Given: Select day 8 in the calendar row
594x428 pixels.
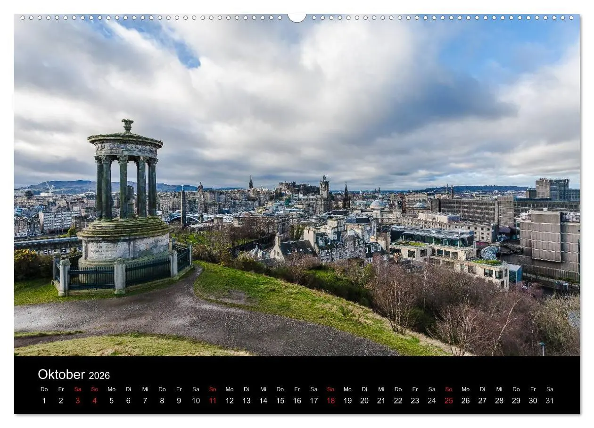Looking at the screenshot, I should 162,401.
